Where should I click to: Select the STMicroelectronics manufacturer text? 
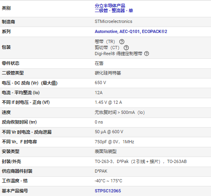pyautogui.click(x=114, y=21)
